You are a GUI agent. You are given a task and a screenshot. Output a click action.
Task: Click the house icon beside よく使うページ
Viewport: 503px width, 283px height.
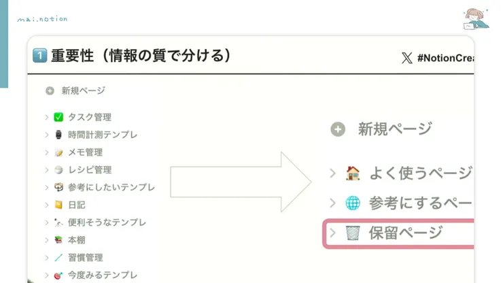point(353,173)
